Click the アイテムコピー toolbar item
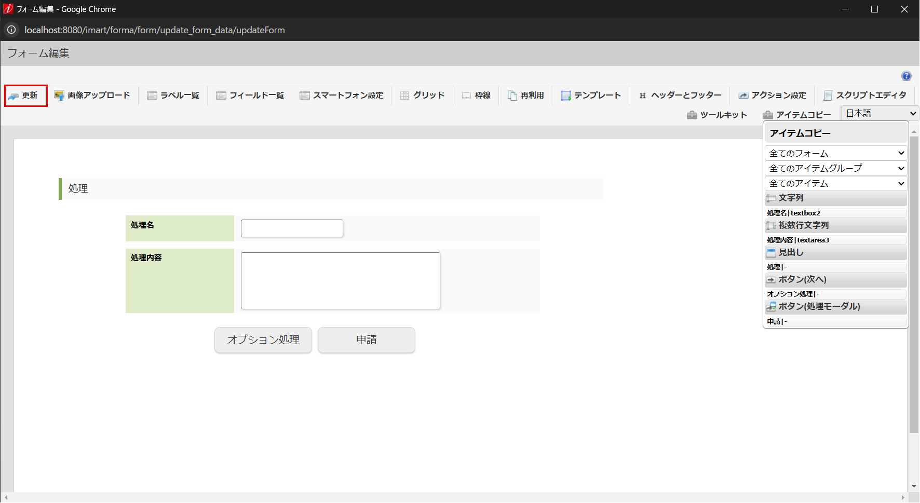Screen dimensions: 920x503 pyautogui.click(x=798, y=114)
